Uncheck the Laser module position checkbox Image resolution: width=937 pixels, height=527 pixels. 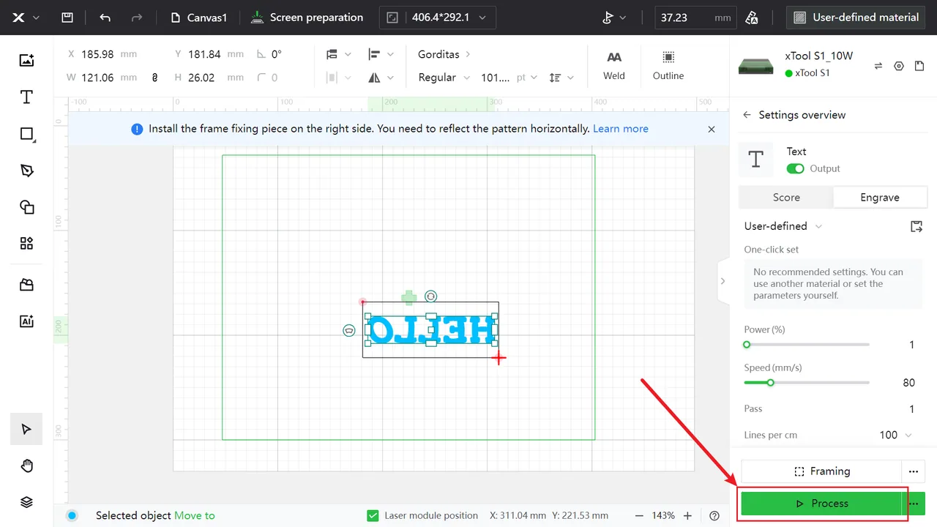coord(373,515)
